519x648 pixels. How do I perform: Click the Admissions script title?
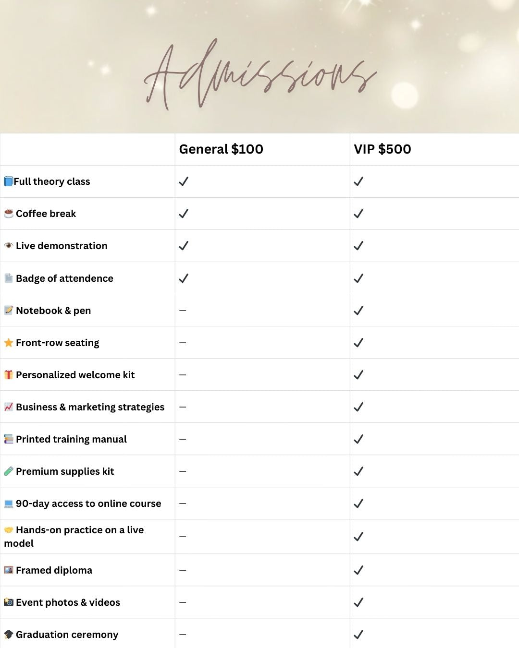259,75
